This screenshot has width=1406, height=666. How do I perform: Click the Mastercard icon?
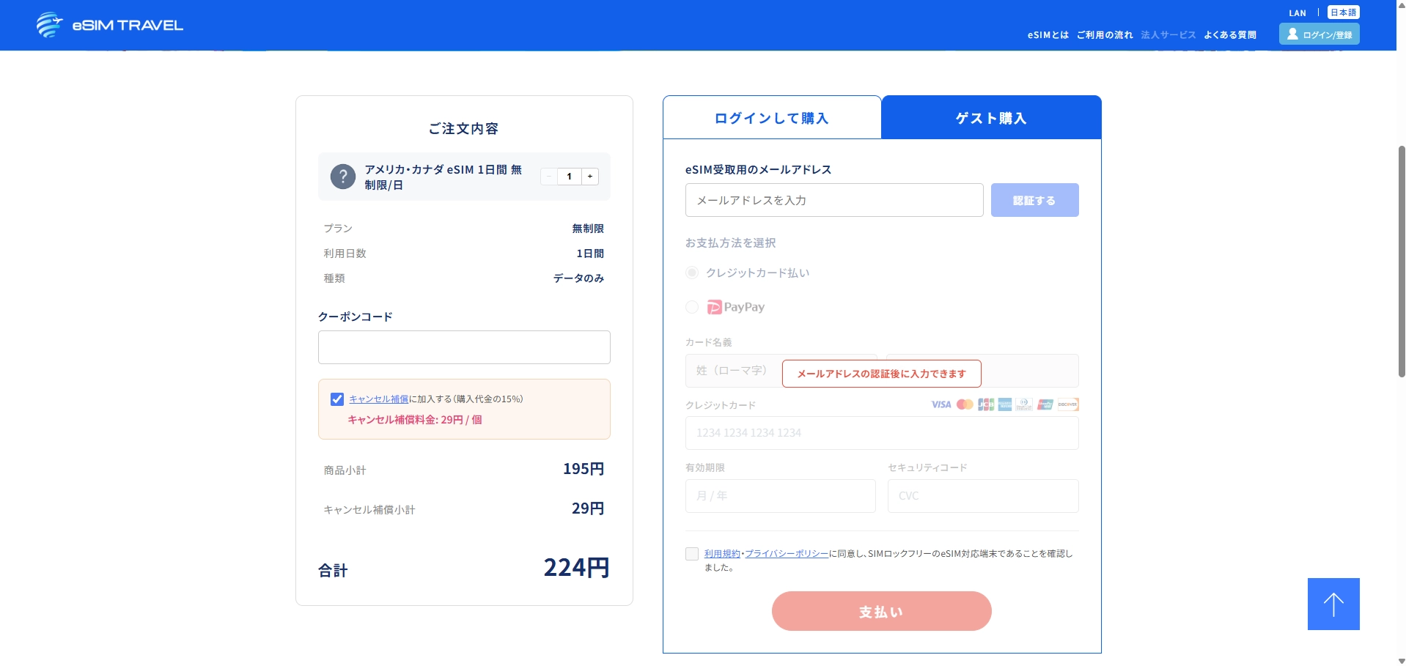964,404
